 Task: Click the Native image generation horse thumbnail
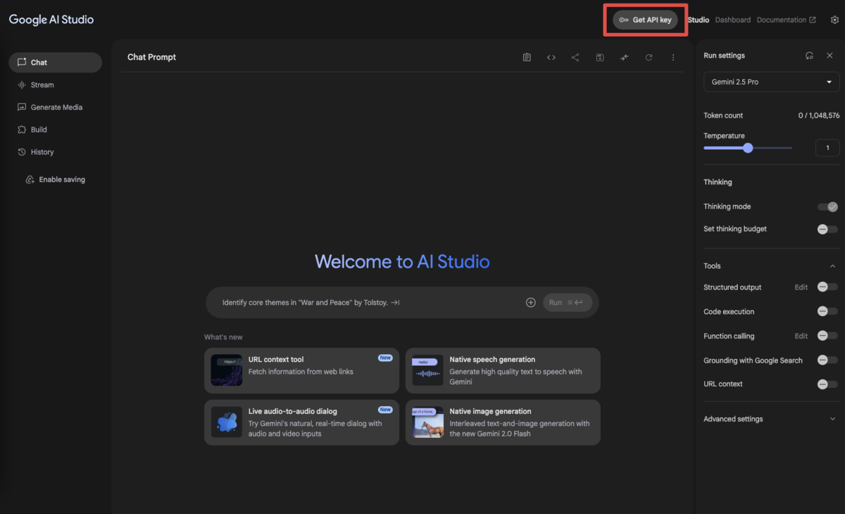click(428, 422)
